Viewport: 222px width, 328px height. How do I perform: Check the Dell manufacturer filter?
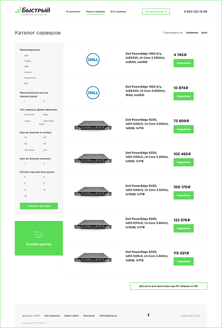click(x=21, y=56)
